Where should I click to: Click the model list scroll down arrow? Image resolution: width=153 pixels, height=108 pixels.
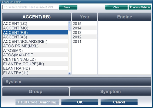69,73
